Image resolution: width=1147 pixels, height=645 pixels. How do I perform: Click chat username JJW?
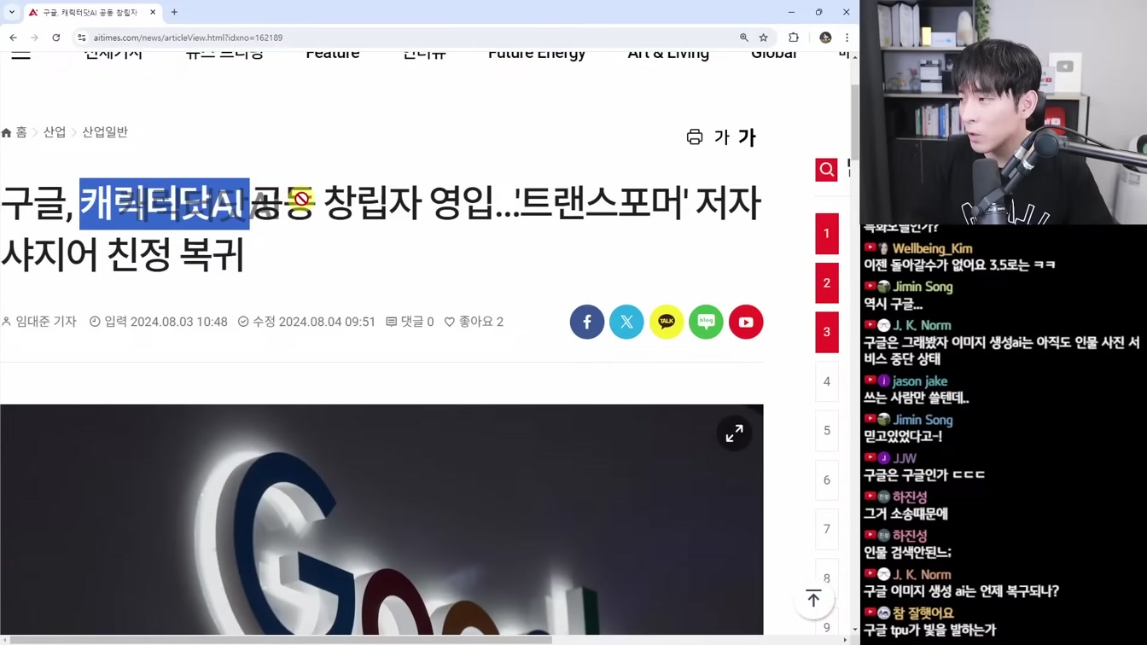click(905, 458)
